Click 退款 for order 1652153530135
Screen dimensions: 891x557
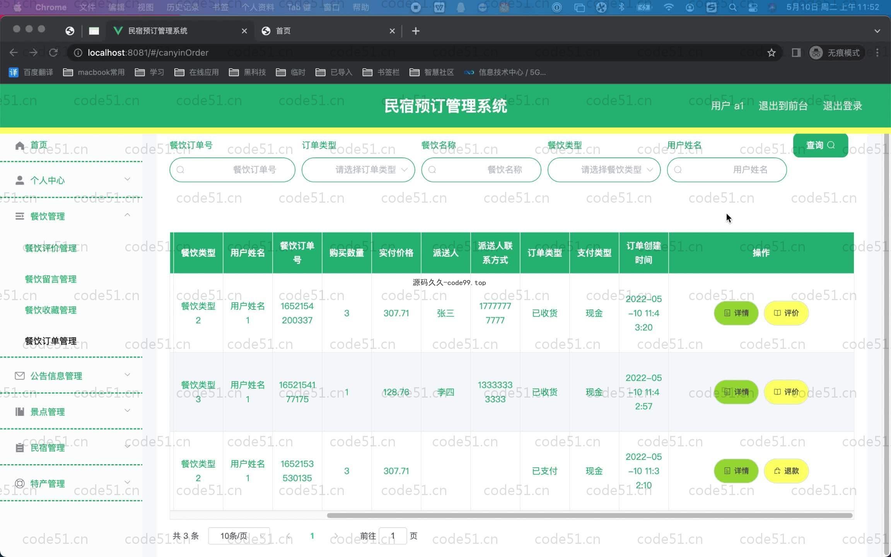point(786,471)
